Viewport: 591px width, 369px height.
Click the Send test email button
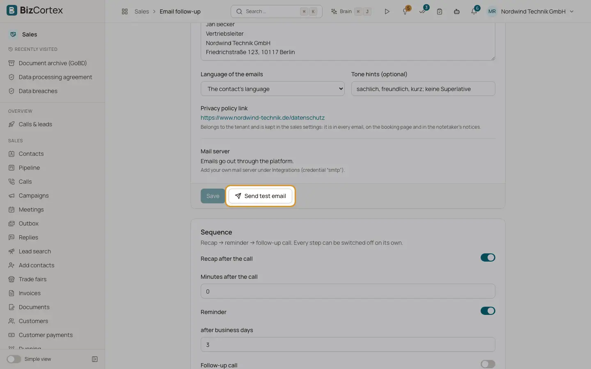(260, 196)
